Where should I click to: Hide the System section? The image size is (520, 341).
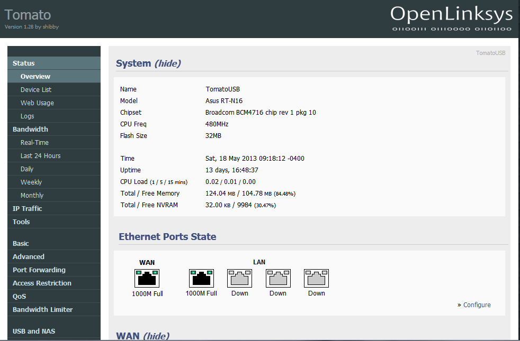[x=168, y=63]
